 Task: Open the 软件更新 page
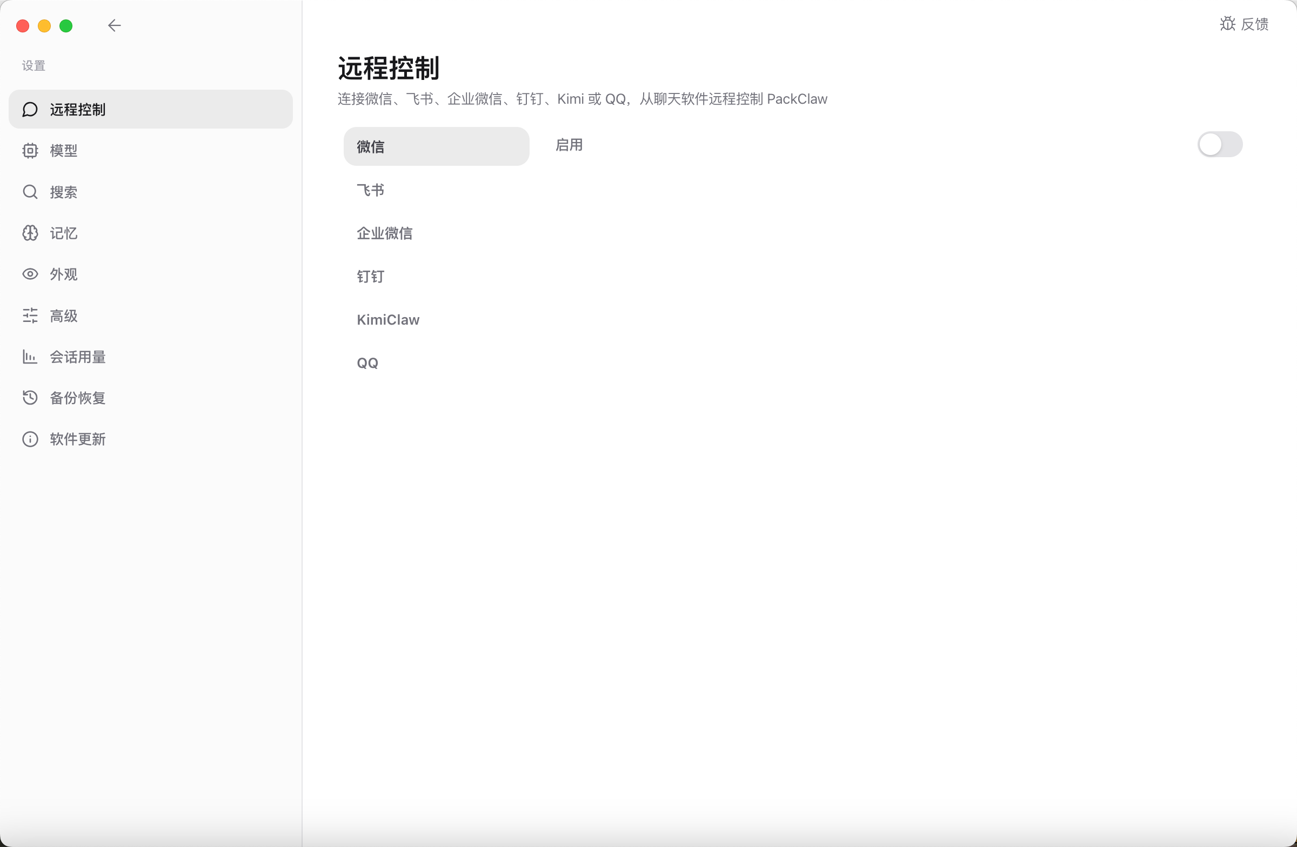pos(150,439)
